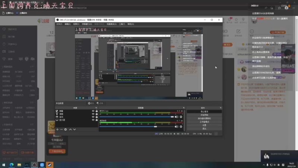The image size is (298, 168).
Task: Add a new source with the plus icon
Action: tap(57, 130)
